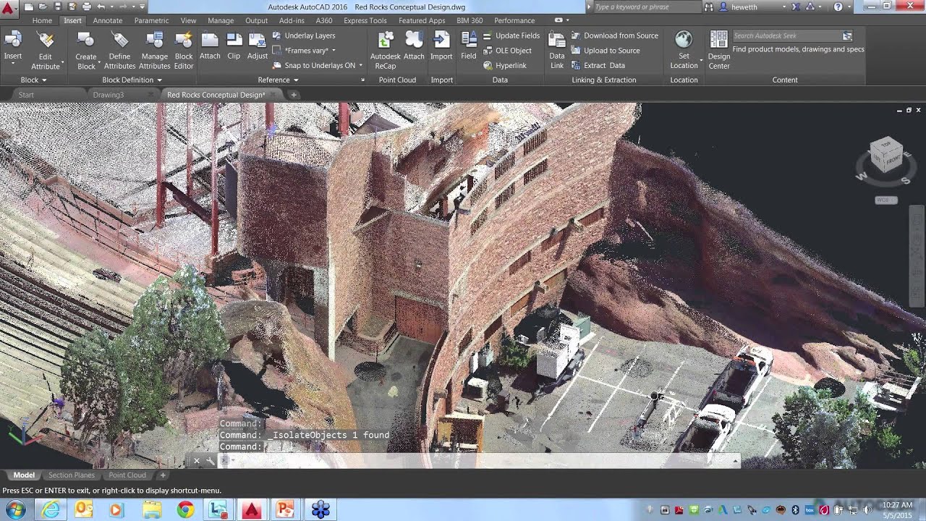Open Google Chrome from the taskbar
The height and width of the screenshot is (521, 926).
point(184,509)
